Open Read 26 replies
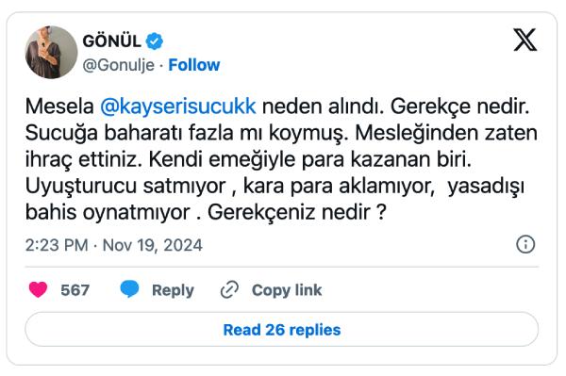 pyautogui.click(x=281, y=330)
